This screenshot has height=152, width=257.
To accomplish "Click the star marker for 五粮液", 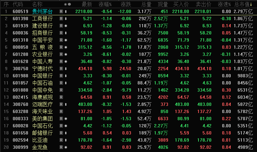I will click(66, 47).
